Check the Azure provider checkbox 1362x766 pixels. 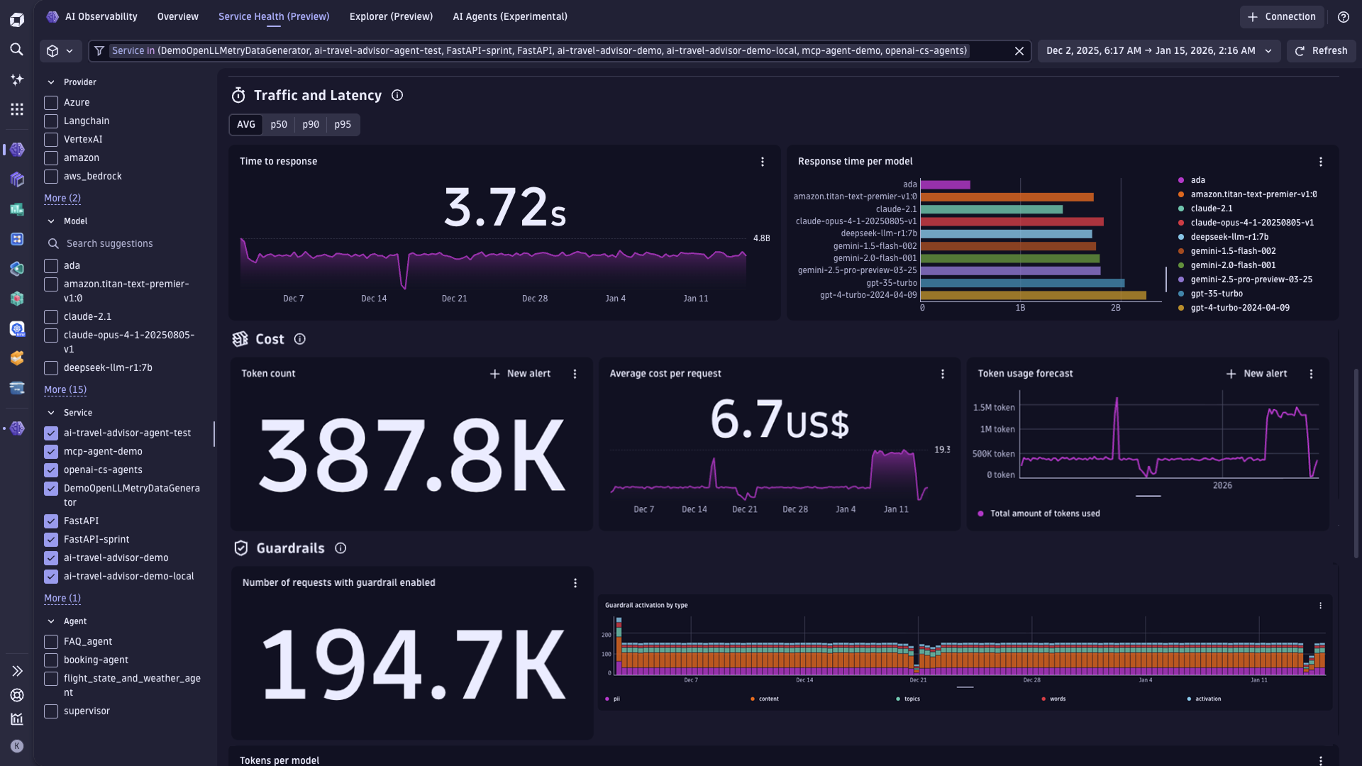(x=51, y=103)
